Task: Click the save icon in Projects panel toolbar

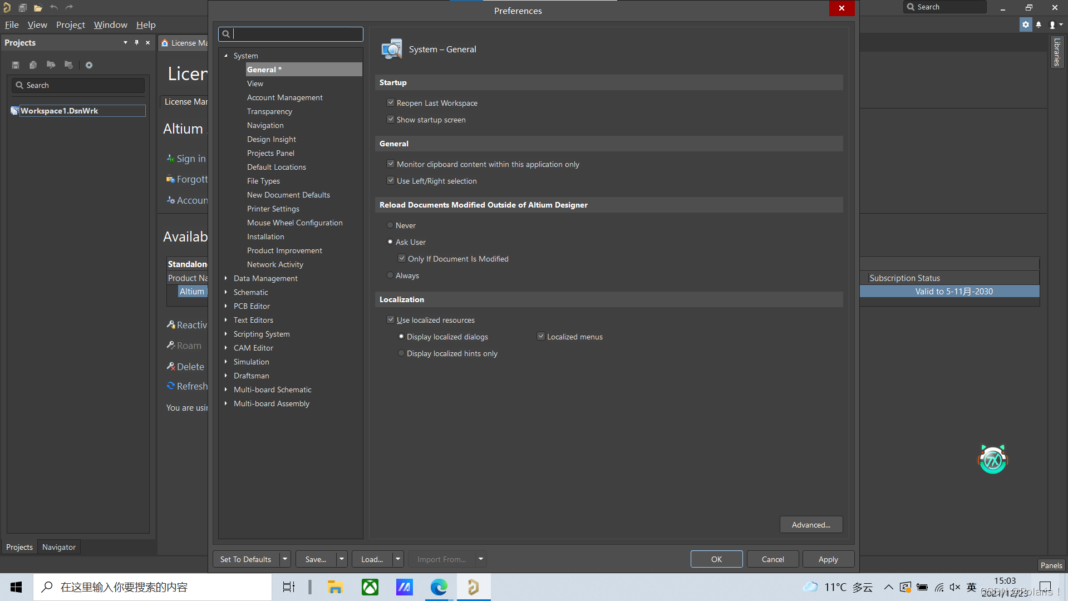Action: (16, 65)
